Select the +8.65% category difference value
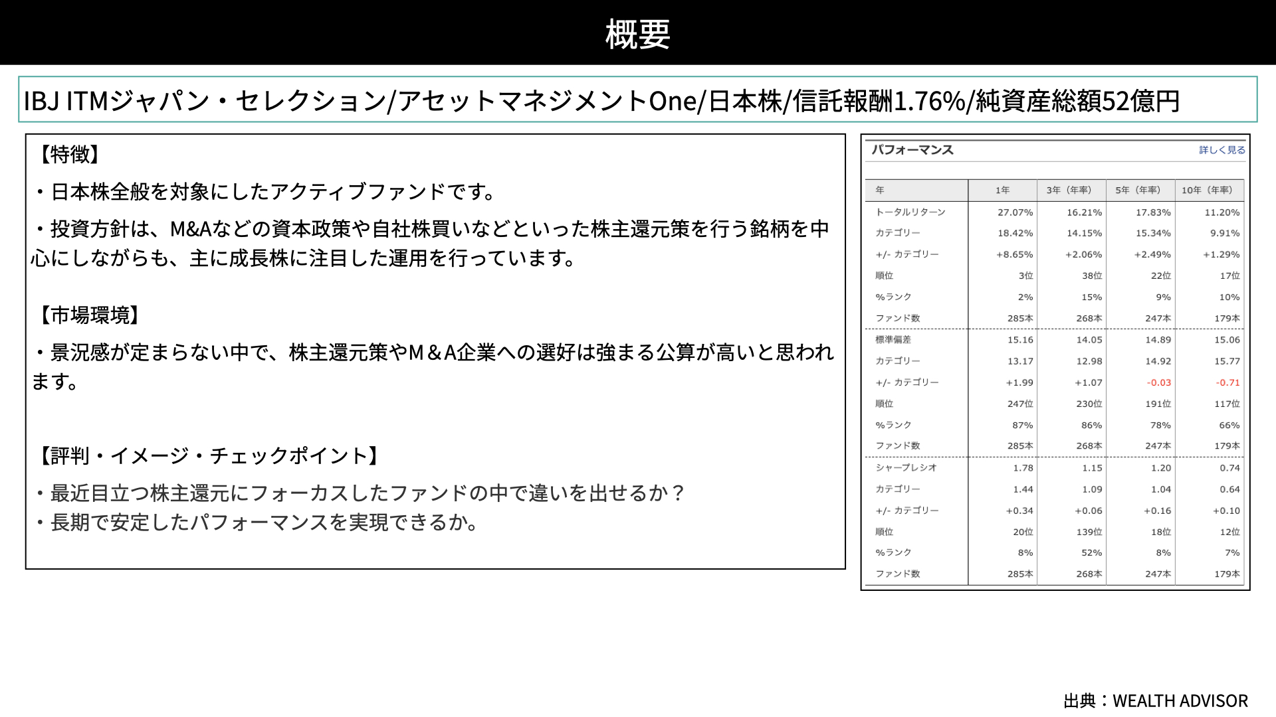The height and width of the screenshot is (717, 1276). point(1014,255)
